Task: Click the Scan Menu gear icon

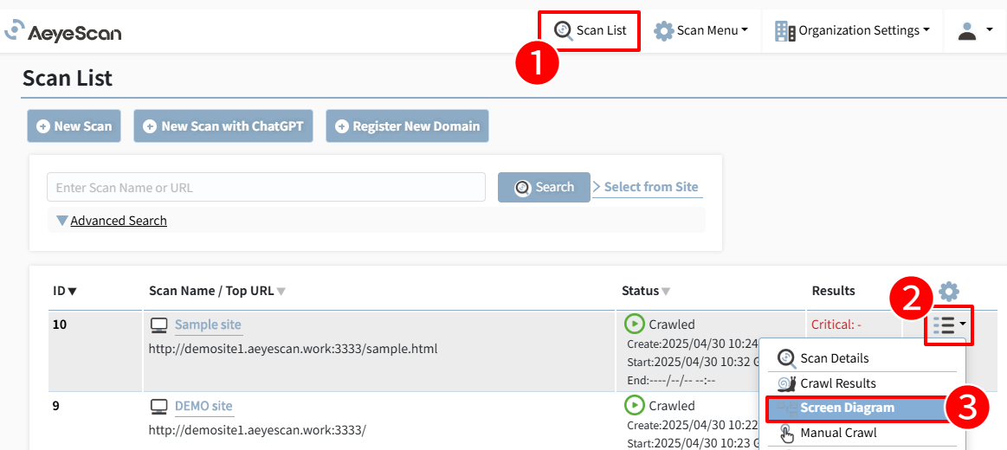Action: click(x=664, y=30)
